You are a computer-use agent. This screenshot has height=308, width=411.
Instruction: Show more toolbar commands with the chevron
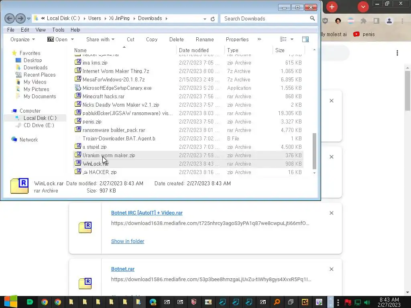(259, 39)
